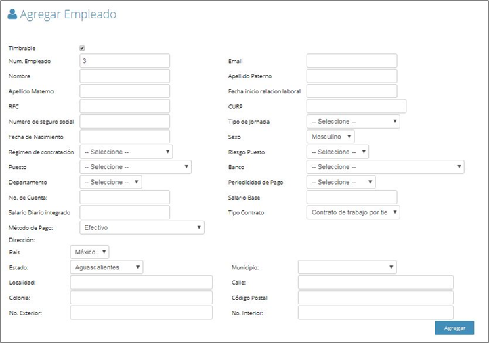
Task: Expand the Periodicidad de Pago dropdown
Action: pyautogui.click(x=341, y=182)
